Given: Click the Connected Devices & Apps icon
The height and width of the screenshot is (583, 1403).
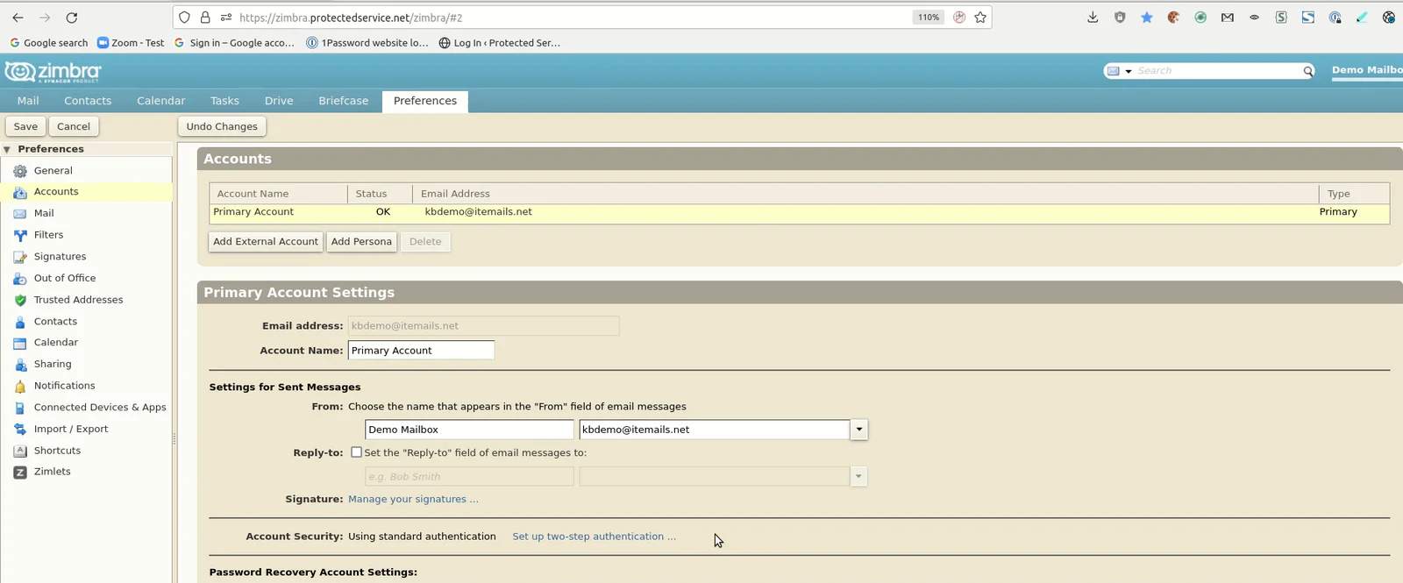Looking at the screenshot, I should pos(20,408).
